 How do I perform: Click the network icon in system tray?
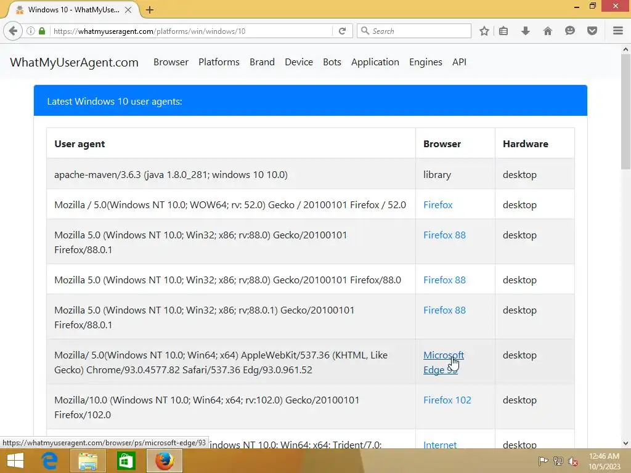point(558,461)
